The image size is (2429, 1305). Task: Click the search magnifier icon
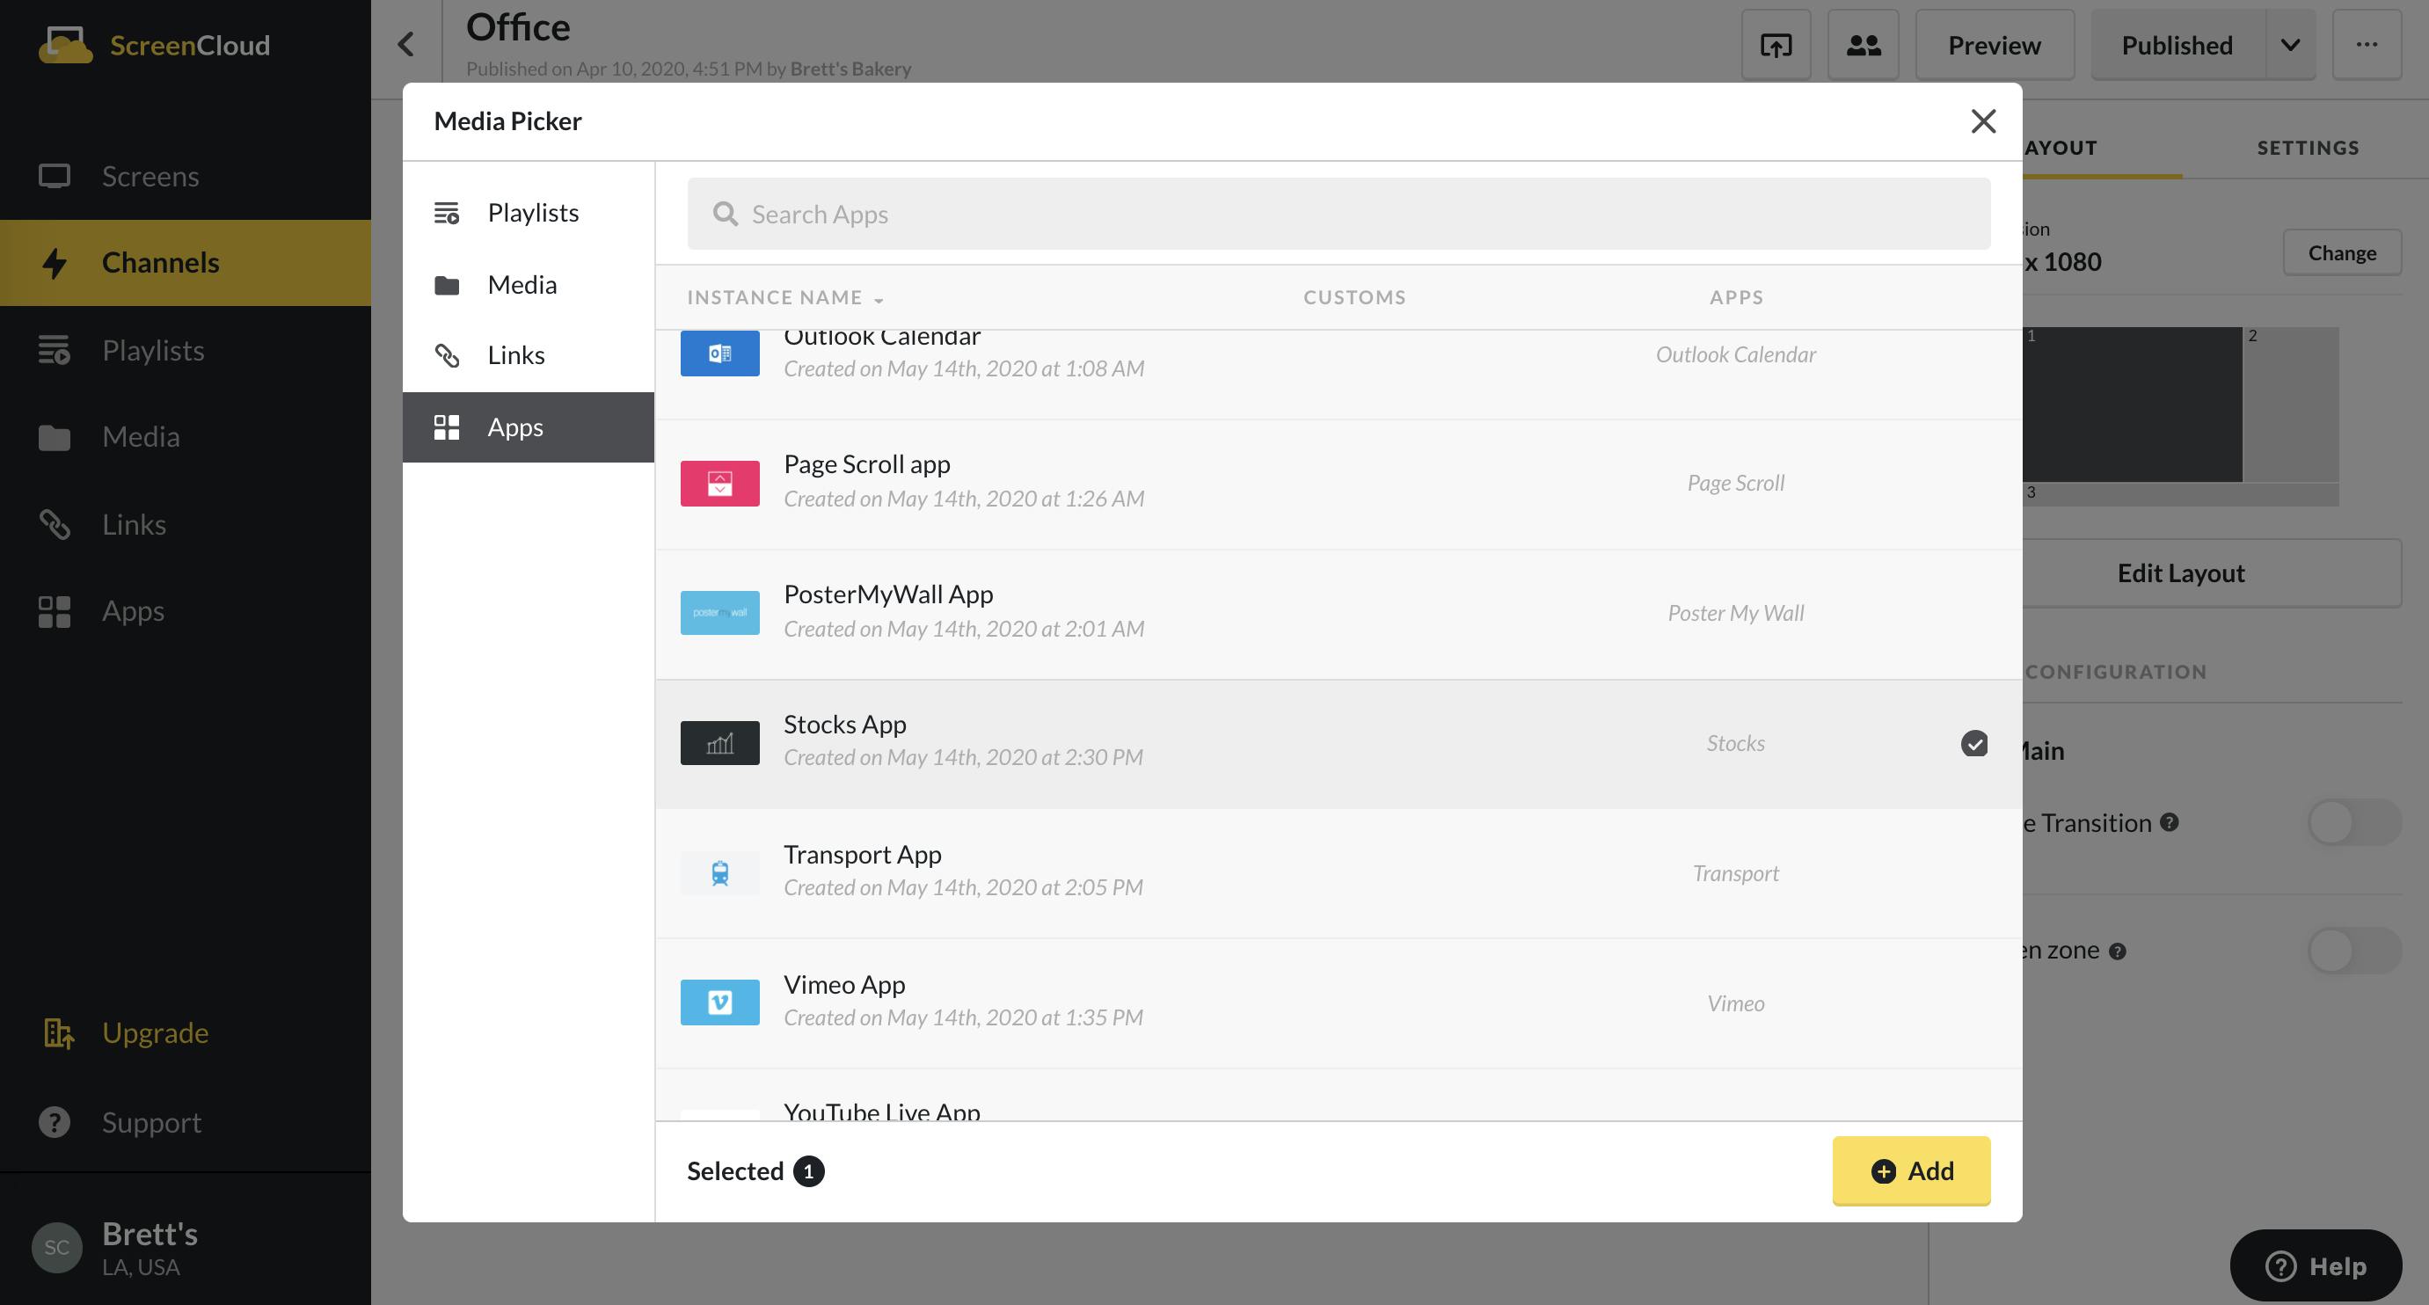726,214
